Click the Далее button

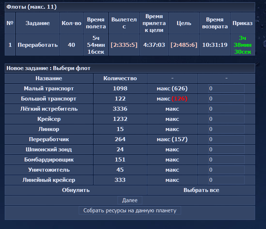[x=130, y=200]
